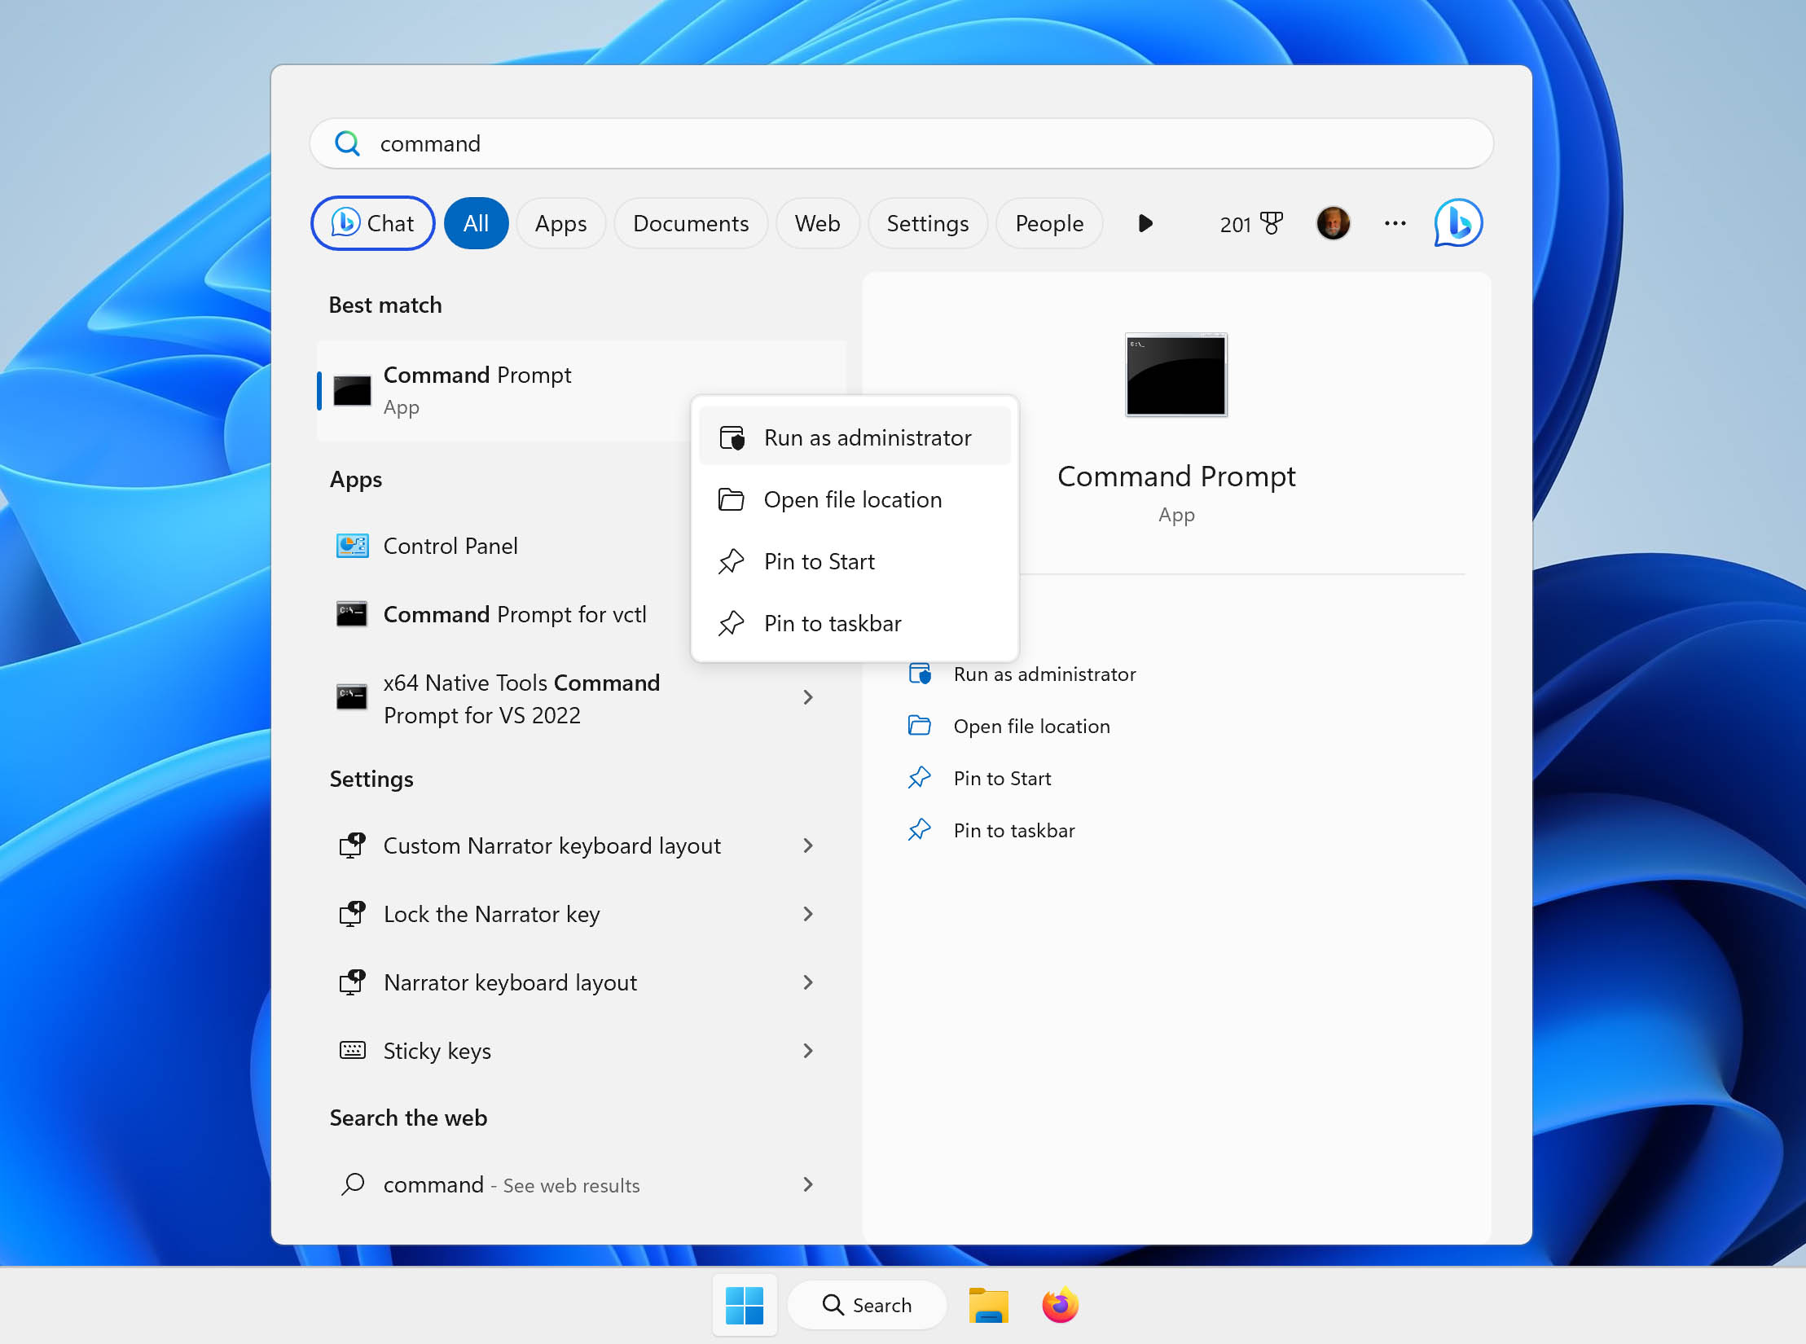This screenshot has width=1806, height=1344.
Task: Launch Firefox from taskbar
Action: click(x=1060, y=1305)
